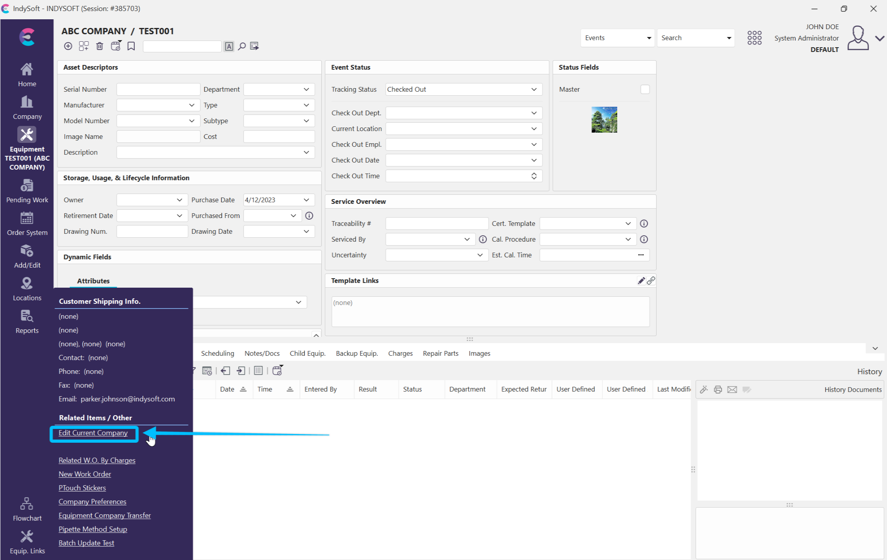Click the trash delete icon in toolbar
887x560 pixels.
coord(100,46)
